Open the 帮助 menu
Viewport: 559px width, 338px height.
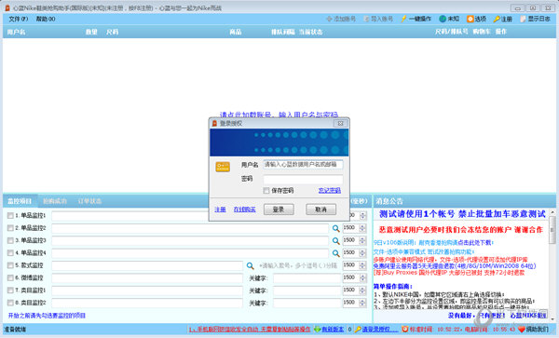pyautogui.click(x=46, y=19)
